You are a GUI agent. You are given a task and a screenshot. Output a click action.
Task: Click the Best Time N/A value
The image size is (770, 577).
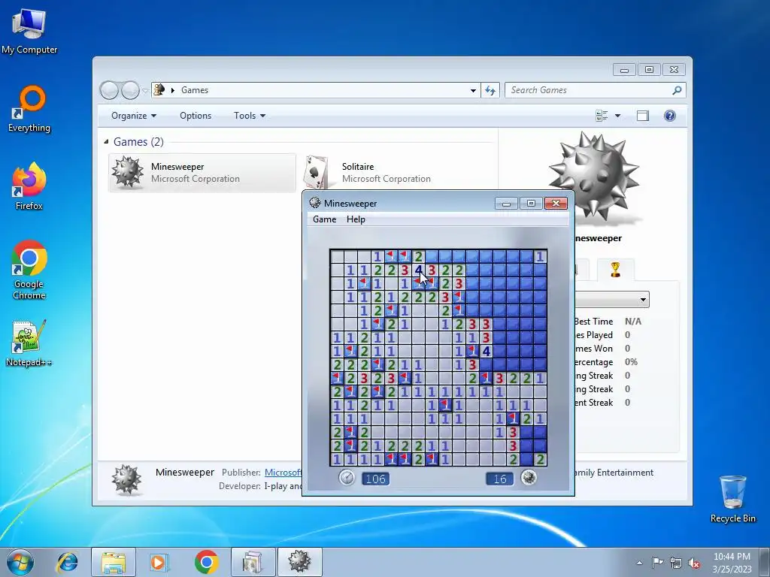point(633,322)
